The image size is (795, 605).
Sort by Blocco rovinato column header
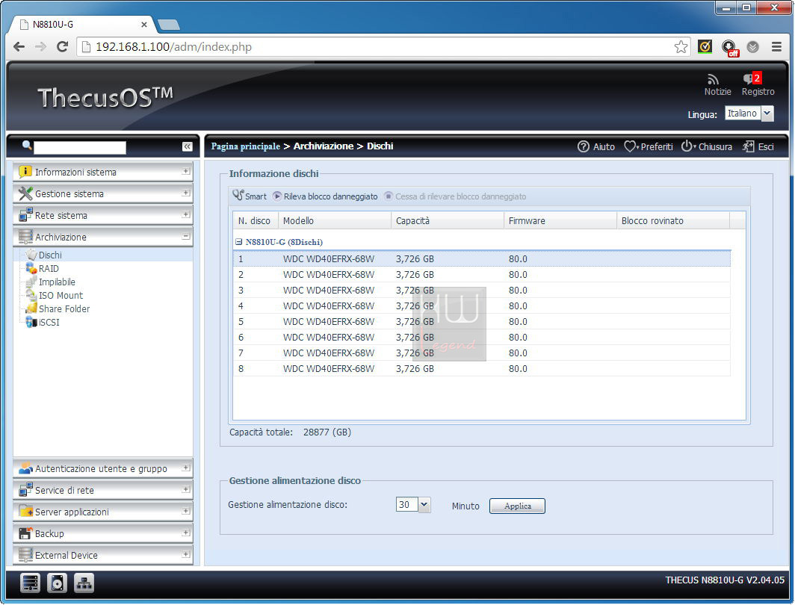[673, 220]
